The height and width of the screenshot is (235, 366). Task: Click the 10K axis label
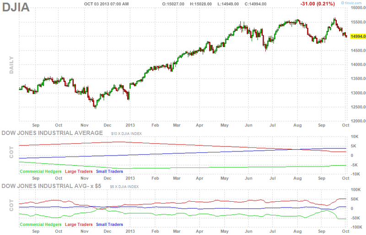355,137
